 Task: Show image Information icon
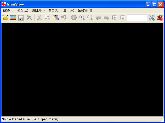tap(74, 18)
